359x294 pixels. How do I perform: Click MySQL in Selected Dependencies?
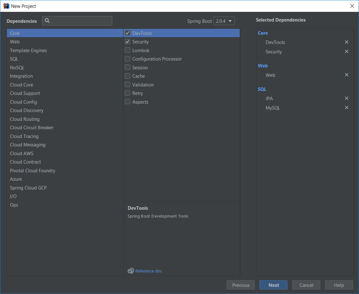[x=273, y=108]
